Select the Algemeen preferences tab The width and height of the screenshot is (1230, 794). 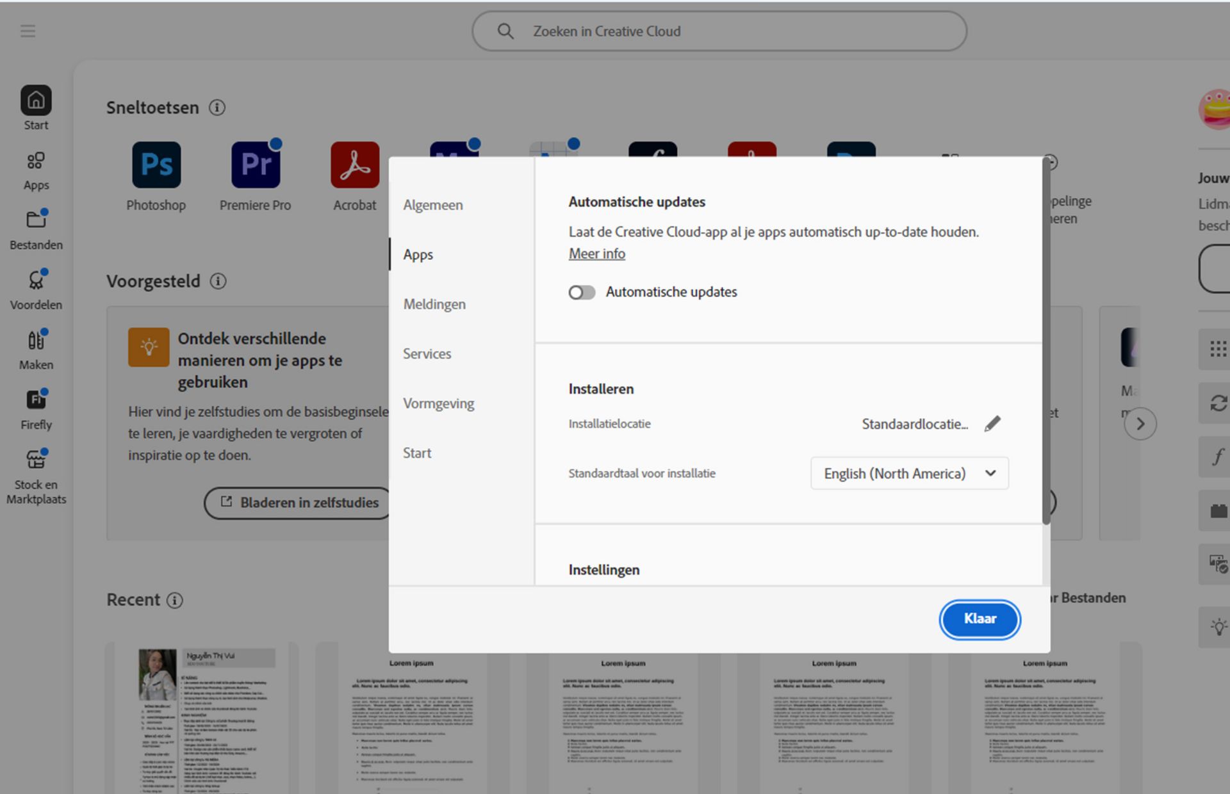tap(433, 205)
